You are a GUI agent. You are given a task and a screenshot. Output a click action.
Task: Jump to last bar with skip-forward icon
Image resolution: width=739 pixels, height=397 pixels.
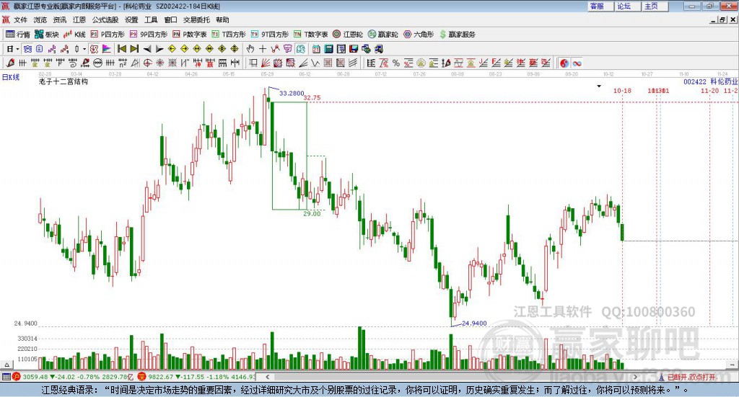pos(134,49)
